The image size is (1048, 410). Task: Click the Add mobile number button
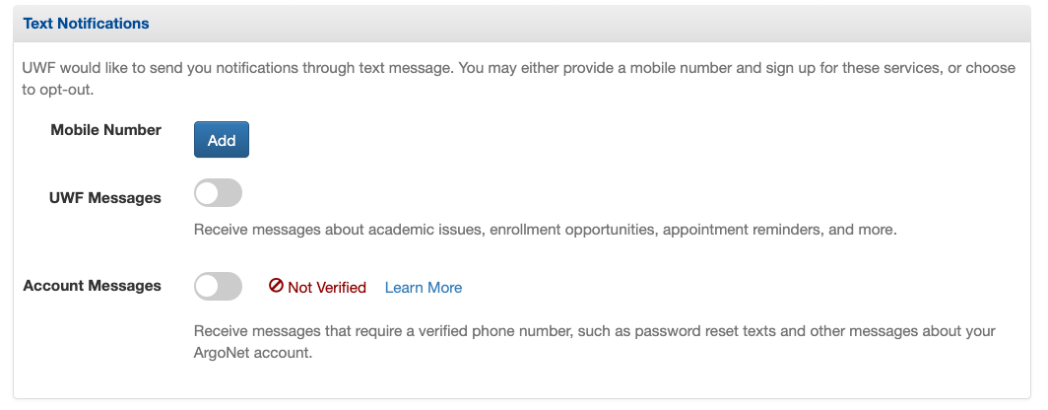(x=222, y=140)
